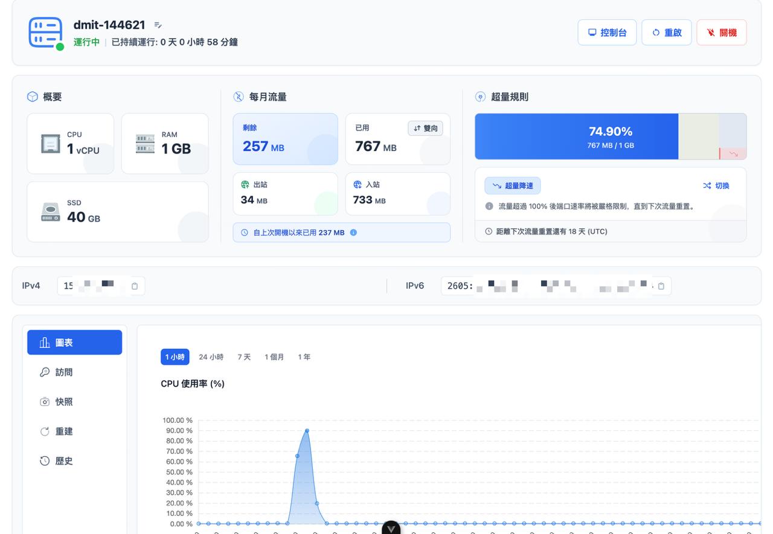Image resolution: width=773 pixels, height=534 pixels.
Task: Open the 歷史 history clock icon
Action: click(45, 460)
